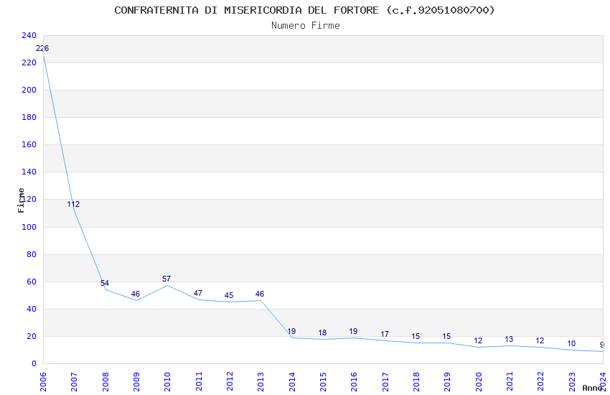Select y-axis tick label 140
The image size is (610, 395).
29,172
